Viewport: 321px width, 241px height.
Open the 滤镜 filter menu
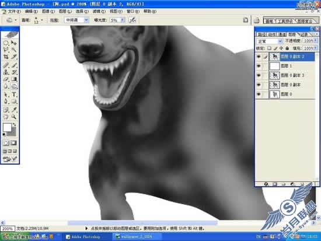99,12
